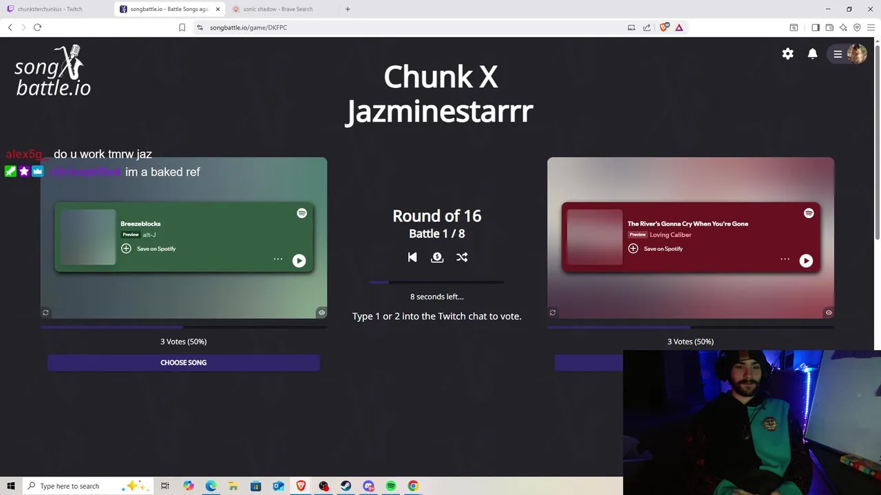Image resolution: width=881 pixels, height=495 pixels.
Task: Click The River's Gonna Cry album cover
Action: 595,237
